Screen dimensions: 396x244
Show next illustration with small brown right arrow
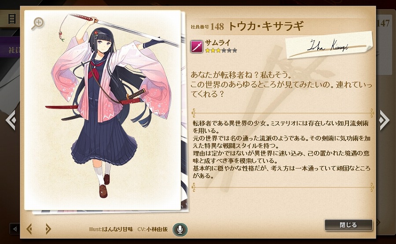point(48,229)
